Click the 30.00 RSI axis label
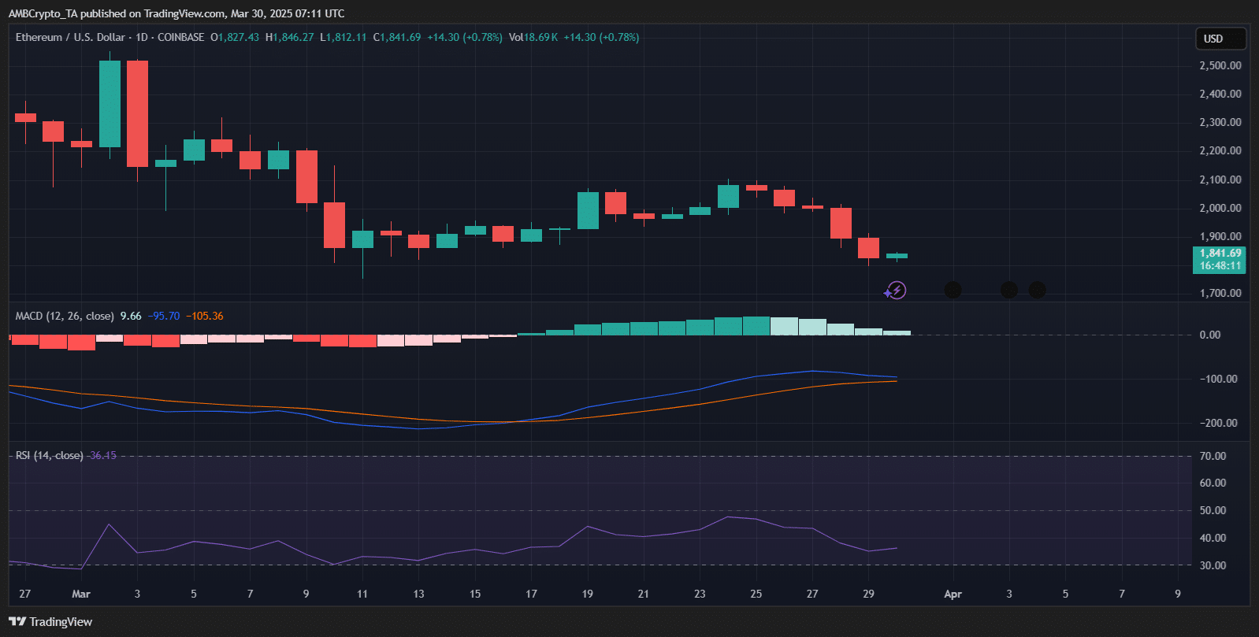Image resolution: width=1259 pixels, height=637 pixels. [1213, 565]
